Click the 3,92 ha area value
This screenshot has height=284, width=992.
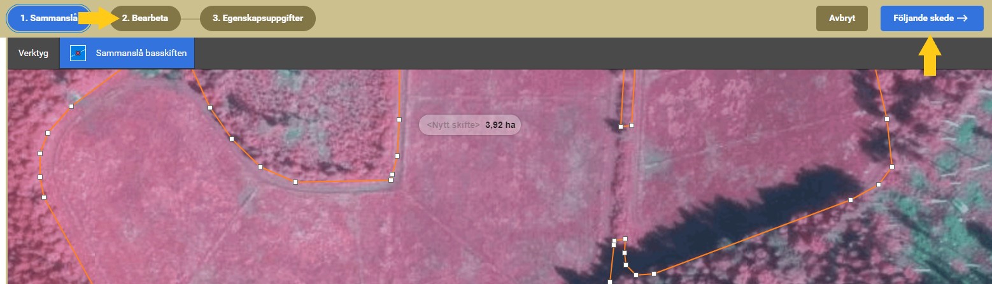[500, 125]
